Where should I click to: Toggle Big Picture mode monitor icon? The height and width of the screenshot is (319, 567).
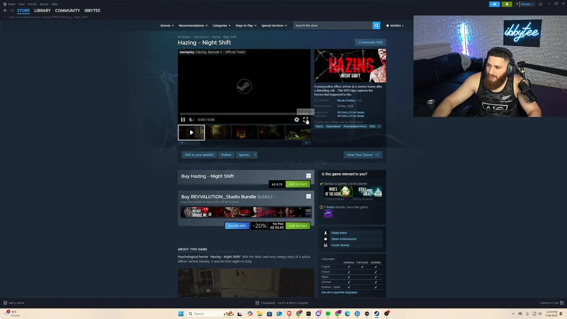(540, 4)
